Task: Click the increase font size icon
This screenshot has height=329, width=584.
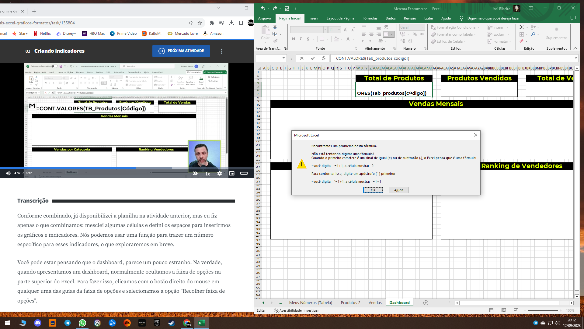Action: 346,30
